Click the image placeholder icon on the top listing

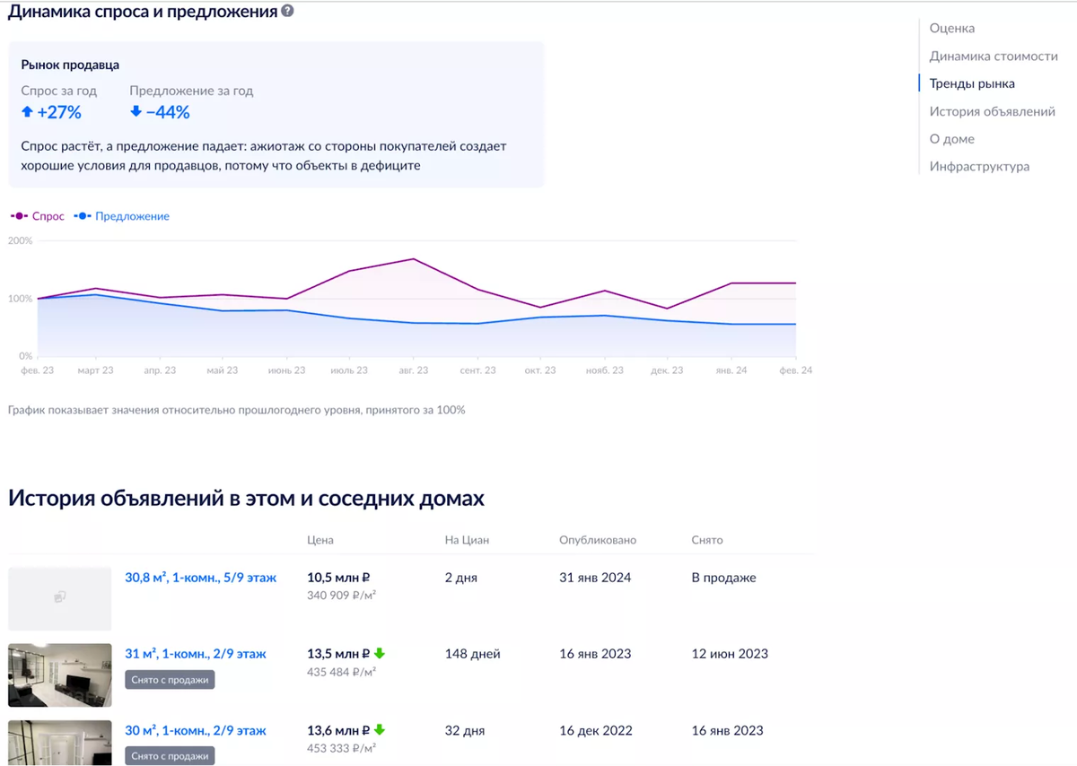59,596
